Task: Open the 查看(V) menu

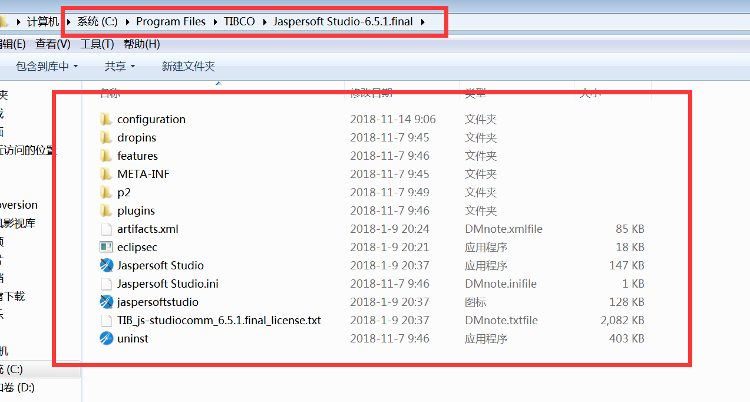Action: coord(53,44)
